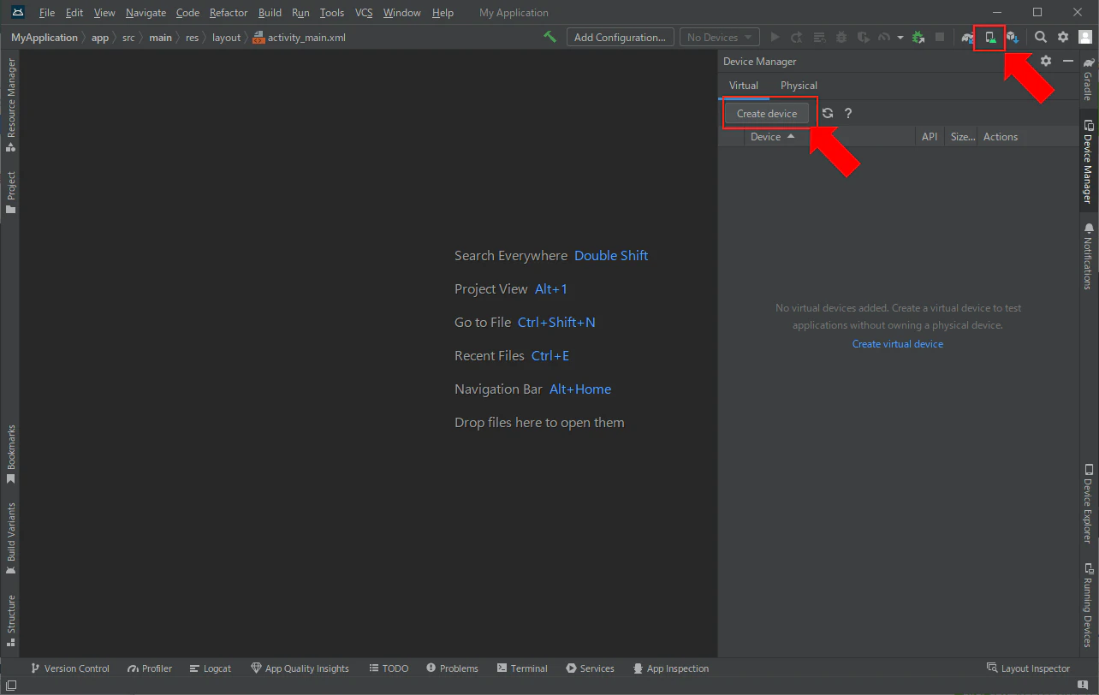Open the Services tool window
Image resolution: width=1099 pixels, height=695 pixels.
[x=590, y=668]
